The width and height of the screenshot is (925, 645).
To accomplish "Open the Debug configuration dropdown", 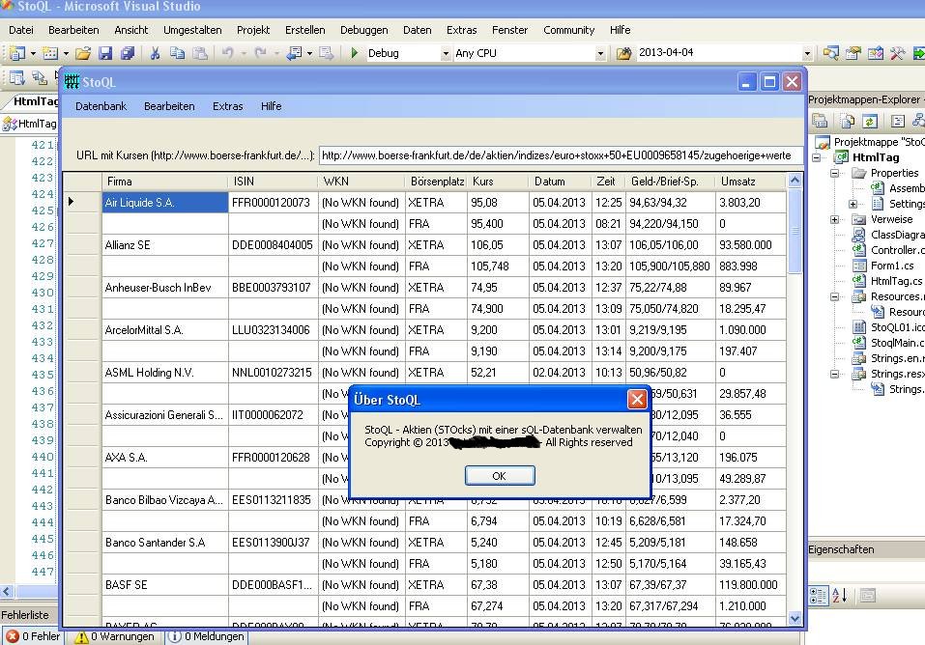I will click(x=446, y=54).
